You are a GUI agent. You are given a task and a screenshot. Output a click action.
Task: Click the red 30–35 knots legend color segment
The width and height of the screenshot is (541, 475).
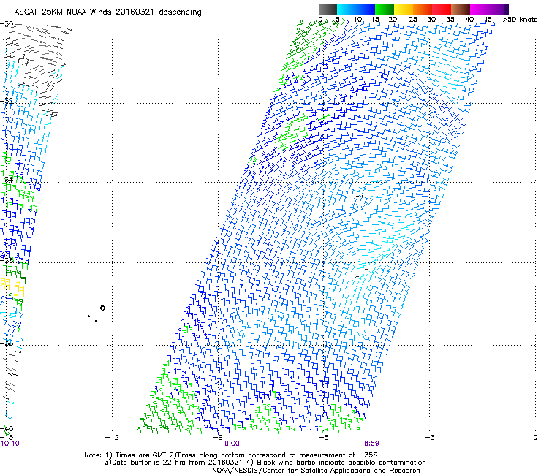(442, 9)
